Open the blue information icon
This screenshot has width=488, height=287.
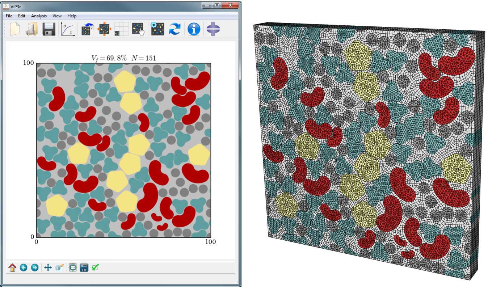(194, 29)
